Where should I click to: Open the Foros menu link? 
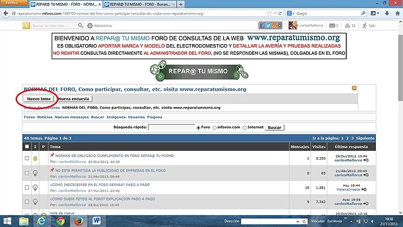click(30, 117)
